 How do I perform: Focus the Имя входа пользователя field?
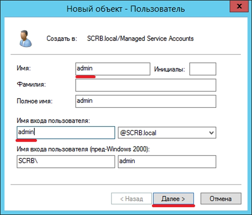coord(66,132)
